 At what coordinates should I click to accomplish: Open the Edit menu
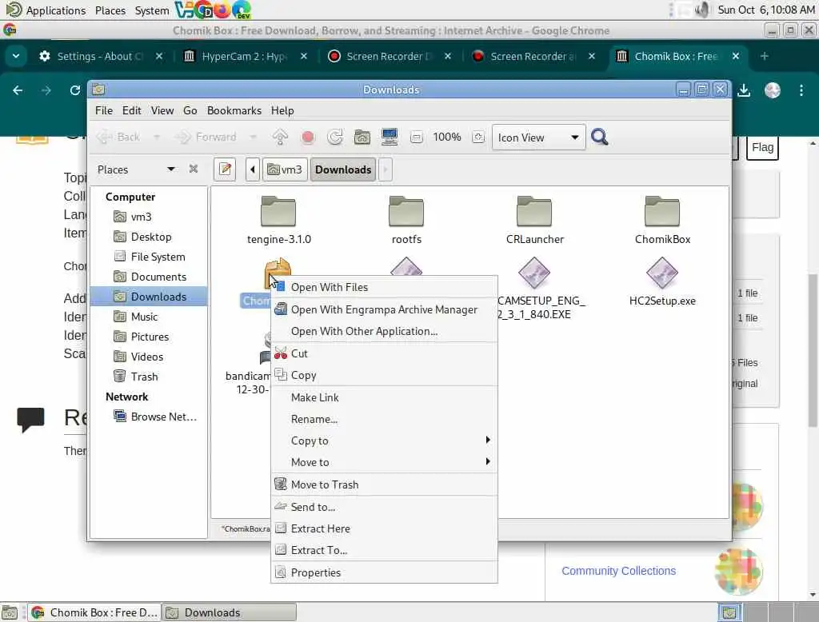(x=132, y=110)
